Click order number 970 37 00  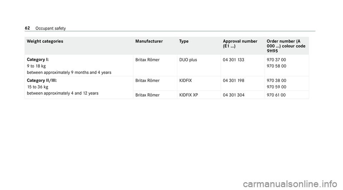(276, 60)
